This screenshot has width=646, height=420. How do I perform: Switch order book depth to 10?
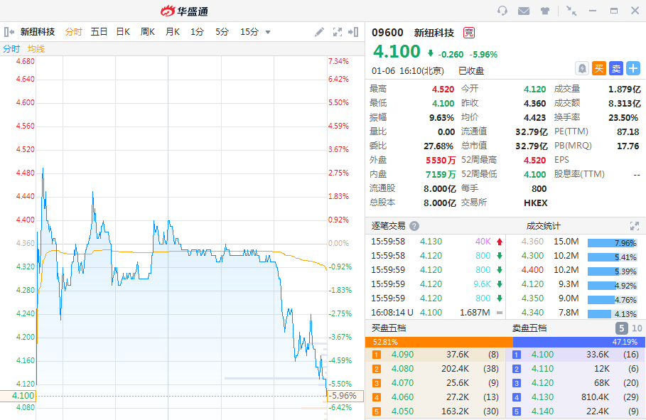pyautogui.click(x=637, y=328)
